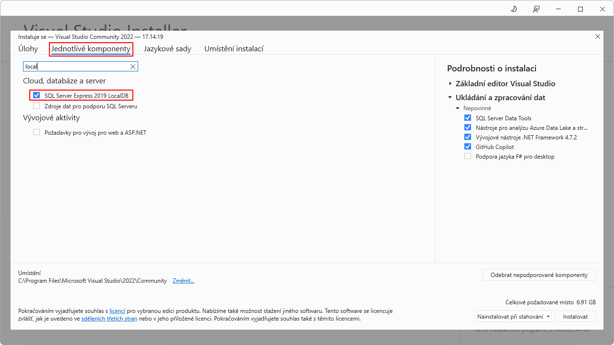Viewport: 614px width, 345px height.
Task: Enable Podpora jazyka F# pro desktop
Action: [x=467, y=156]
